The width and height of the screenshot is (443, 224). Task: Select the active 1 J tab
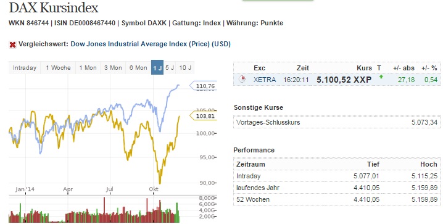coord(157,67)
